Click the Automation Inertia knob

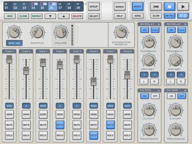pos(121,33)
